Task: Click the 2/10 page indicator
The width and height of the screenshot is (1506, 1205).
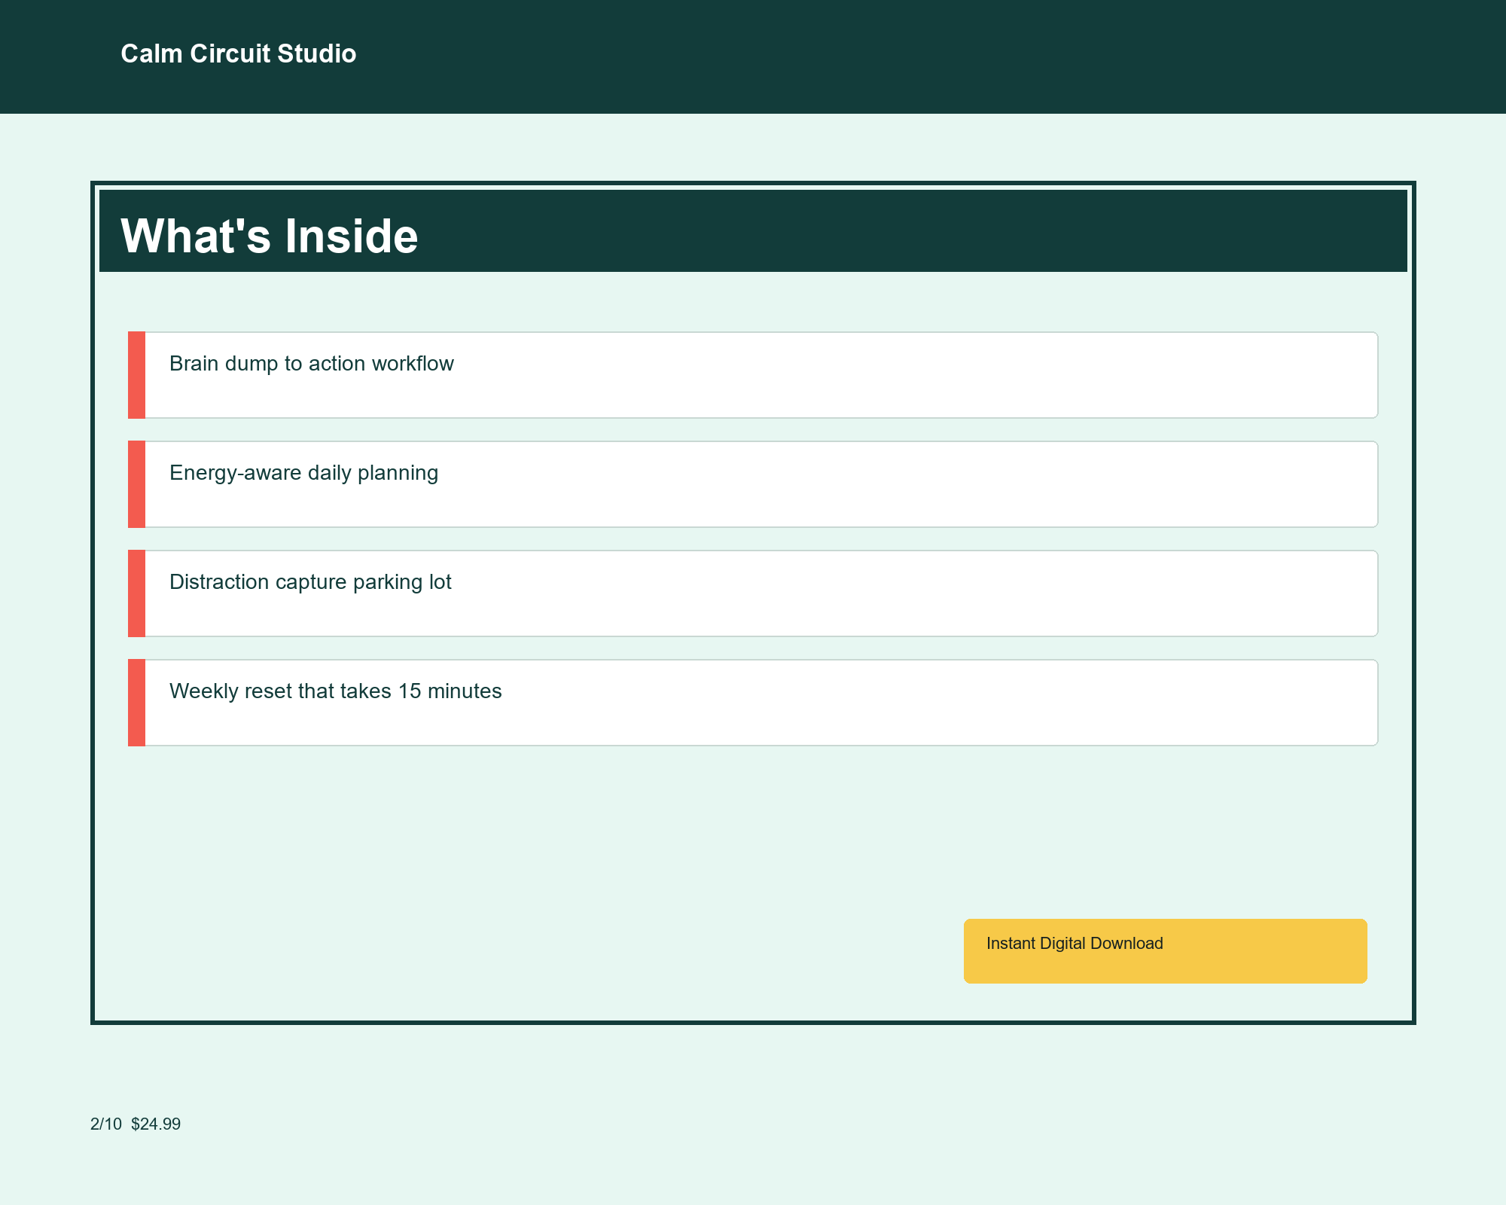Action: click(105, 1123)
